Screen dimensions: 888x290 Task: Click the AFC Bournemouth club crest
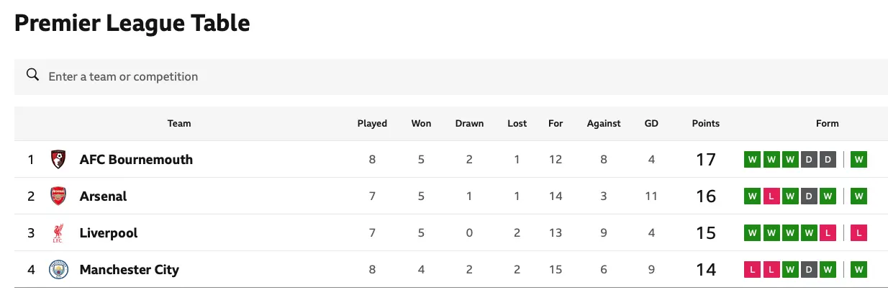tap(58, 159)
